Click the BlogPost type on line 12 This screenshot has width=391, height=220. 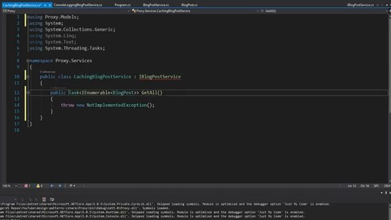point(123,92)
